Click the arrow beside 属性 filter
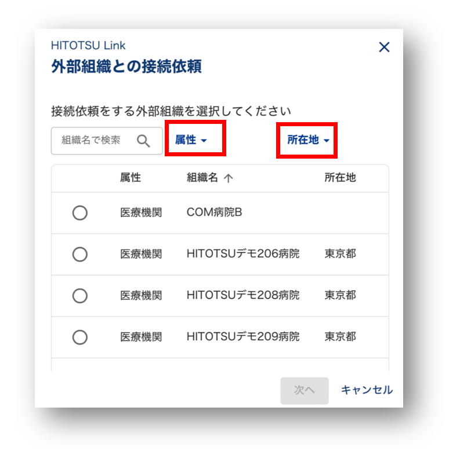 coord(204,141)
